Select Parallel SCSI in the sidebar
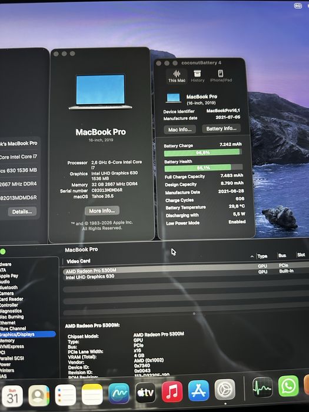Screen dimensions: 309x412 (12, 358)
